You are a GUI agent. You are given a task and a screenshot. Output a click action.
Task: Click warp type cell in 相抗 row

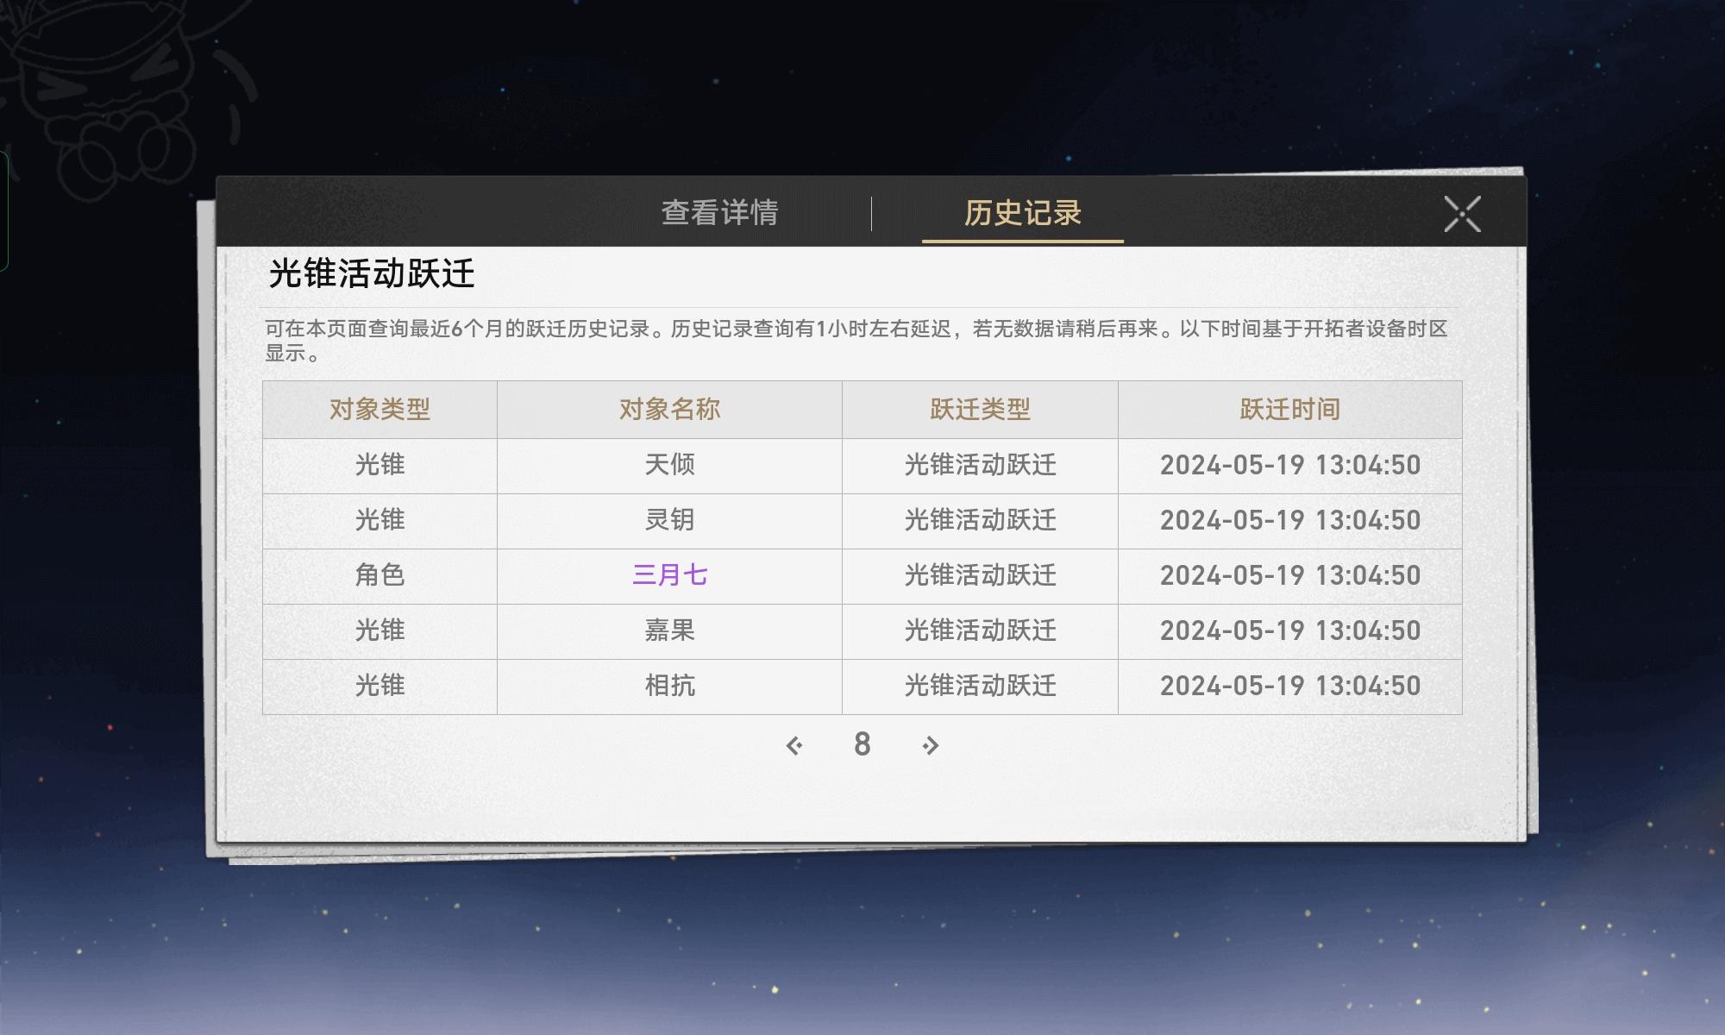980,686
